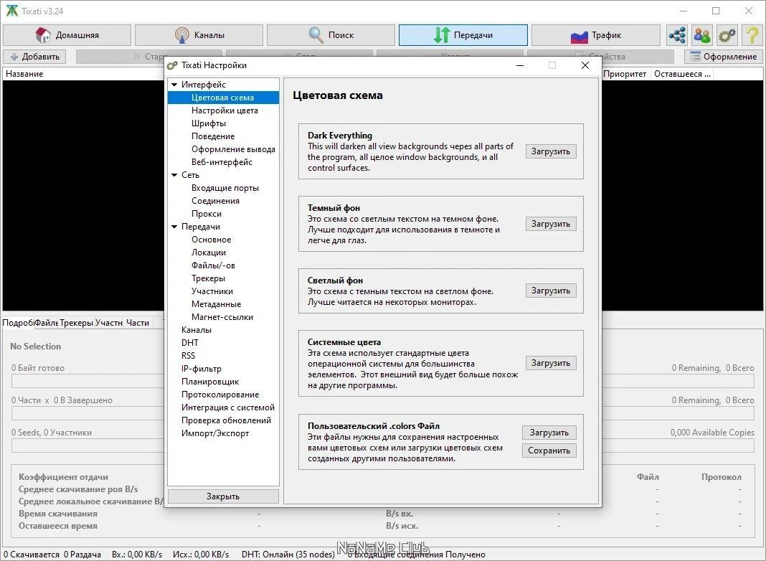Select Настройки цвета in settings tree
766x561 pixels.
(x=223, y=110)
